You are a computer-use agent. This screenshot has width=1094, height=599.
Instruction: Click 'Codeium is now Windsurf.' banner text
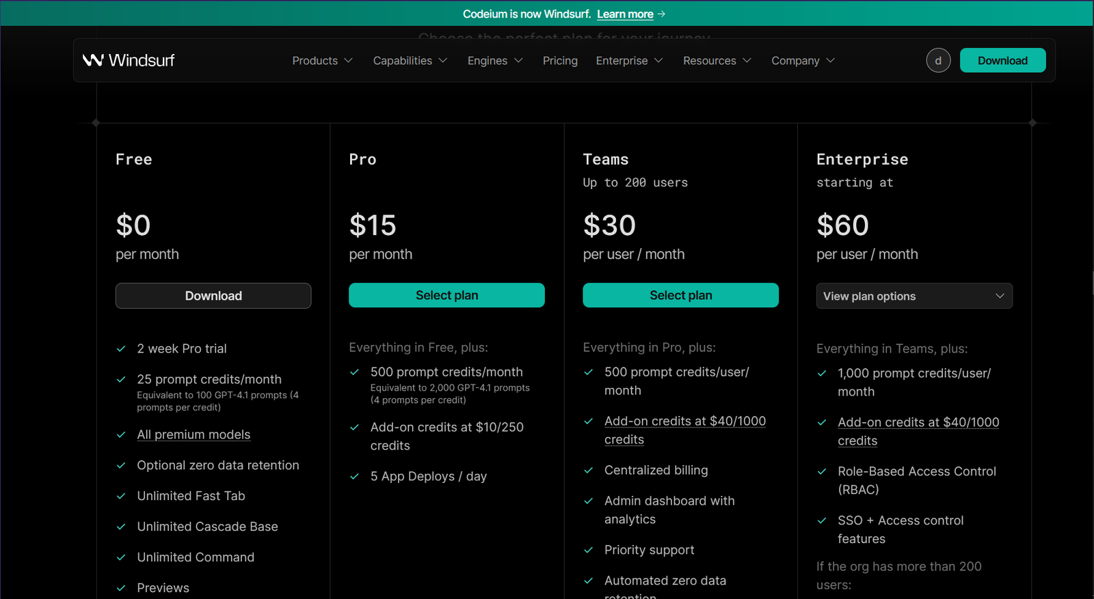(526, 14)
